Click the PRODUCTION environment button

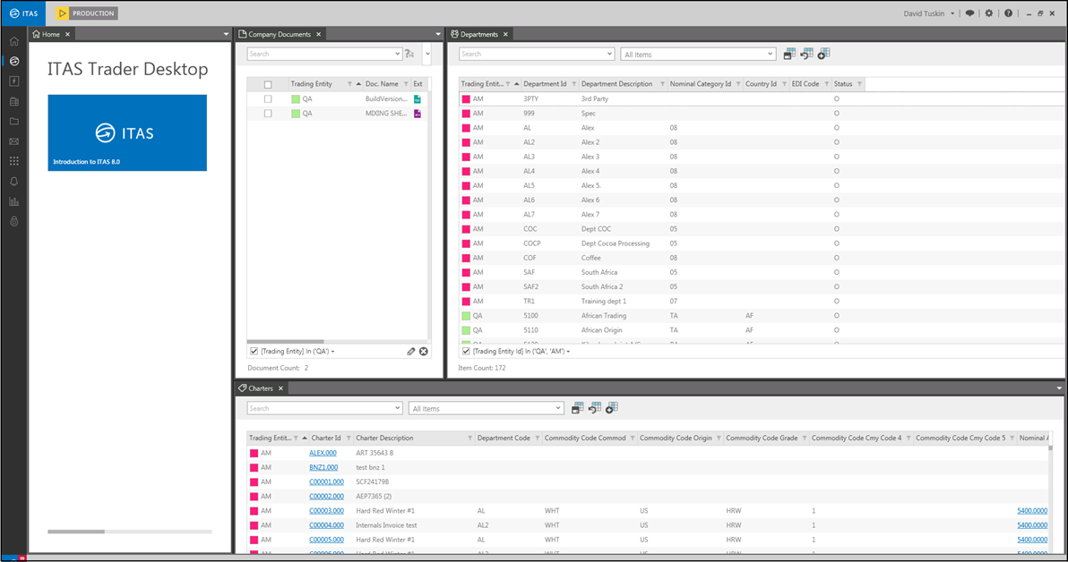click(x=87, y=13)
